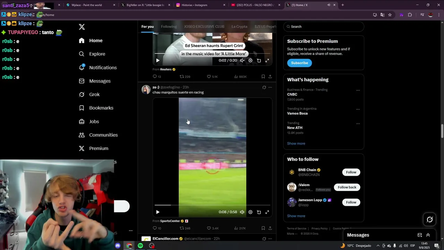This screenshot has width=444, height=250.
Task: Open settings gear on Ed Sheeran video
Action: coord(250,60)
